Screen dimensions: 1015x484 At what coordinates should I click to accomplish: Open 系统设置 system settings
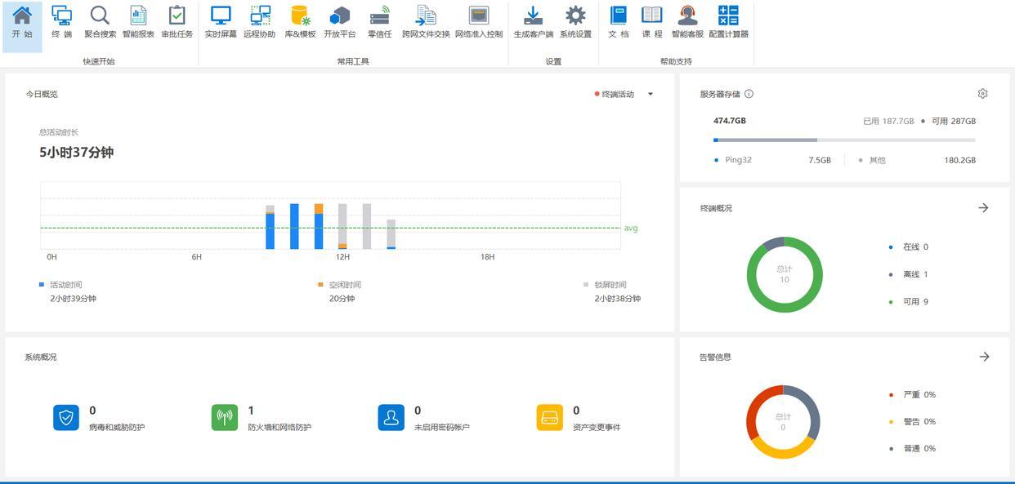click(575, 22)
